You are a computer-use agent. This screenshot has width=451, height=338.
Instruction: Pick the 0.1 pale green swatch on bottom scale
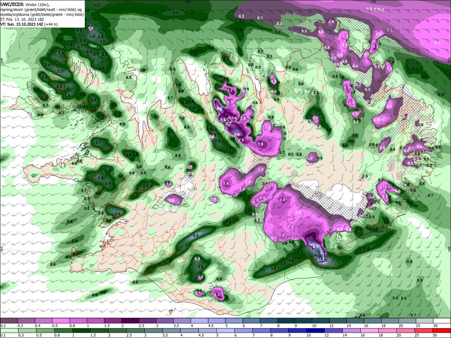(9, 331)
